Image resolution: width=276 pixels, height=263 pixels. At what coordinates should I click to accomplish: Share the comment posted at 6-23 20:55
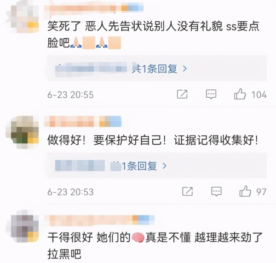[x=182, y=94]
